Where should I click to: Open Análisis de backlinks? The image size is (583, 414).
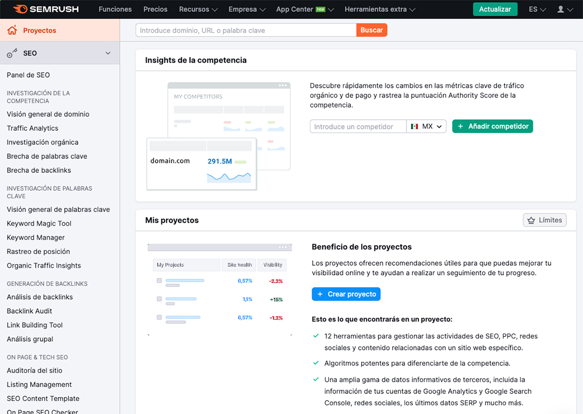point(40,297)
